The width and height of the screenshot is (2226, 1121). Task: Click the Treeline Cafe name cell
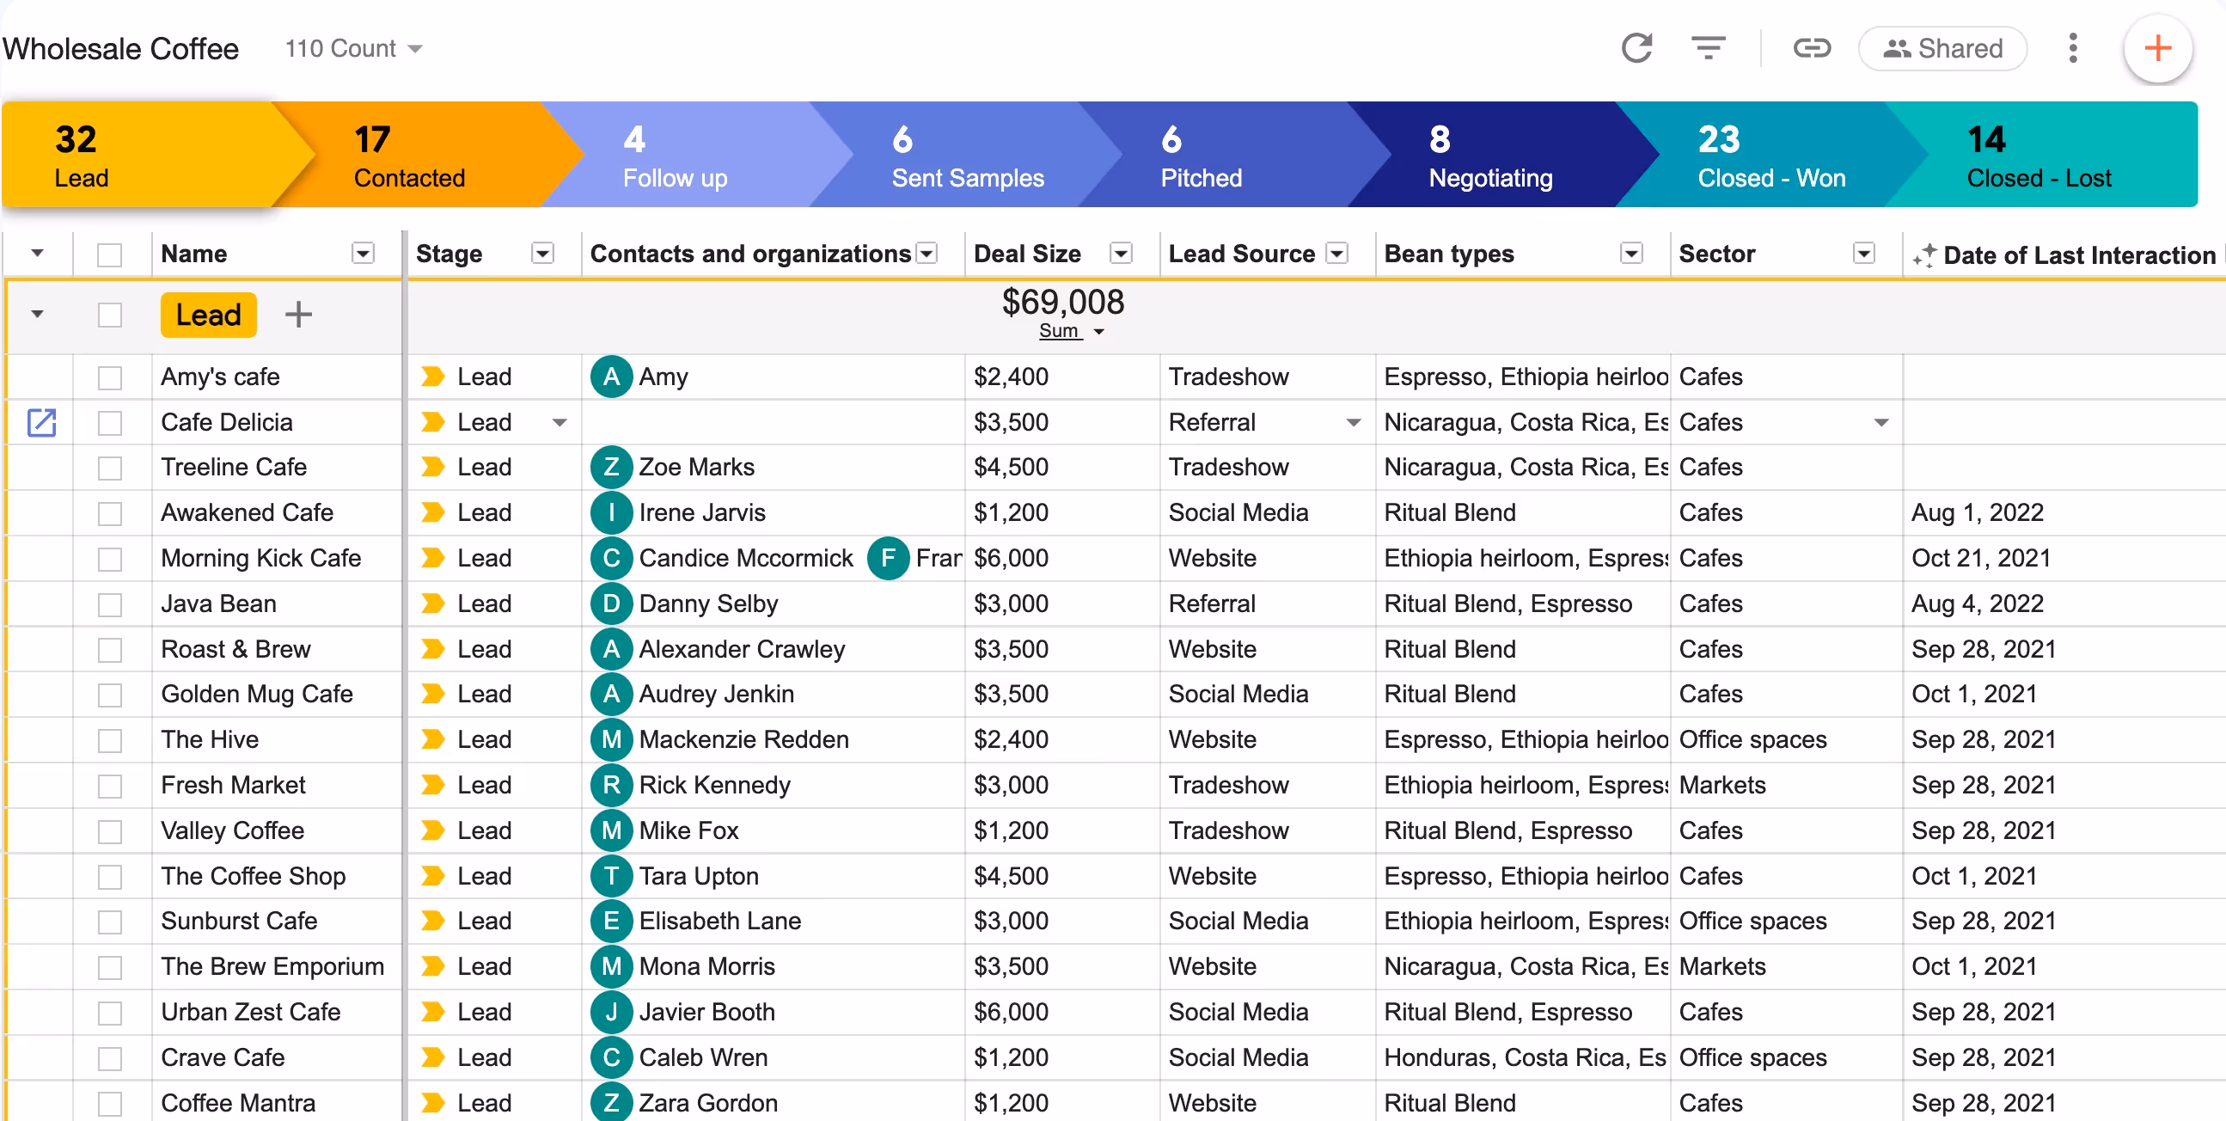[234, 468]
